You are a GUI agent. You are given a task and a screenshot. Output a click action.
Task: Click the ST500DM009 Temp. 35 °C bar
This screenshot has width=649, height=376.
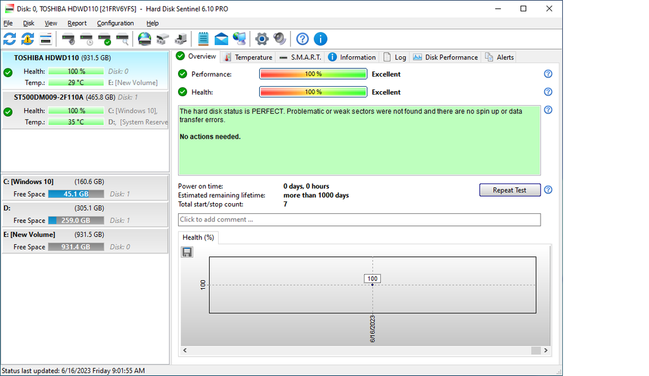tap(76, 122)
